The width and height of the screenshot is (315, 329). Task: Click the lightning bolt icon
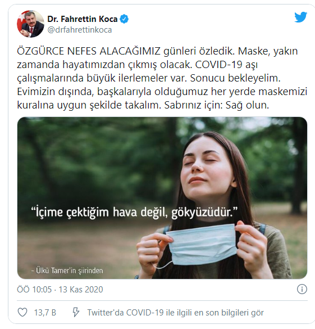(76, 312)
